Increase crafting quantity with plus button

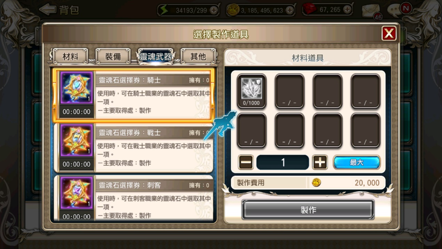point(320,162)
